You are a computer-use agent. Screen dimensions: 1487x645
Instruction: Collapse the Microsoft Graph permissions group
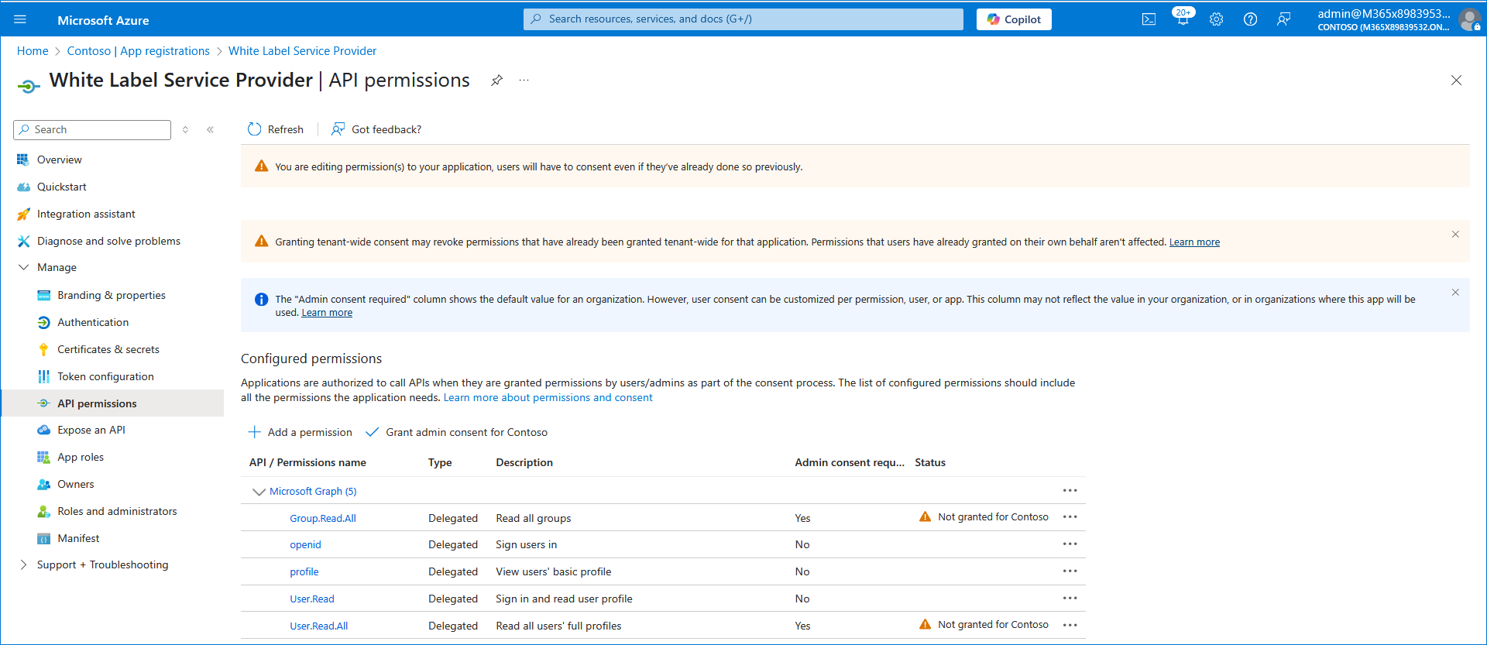coord(259,492)
